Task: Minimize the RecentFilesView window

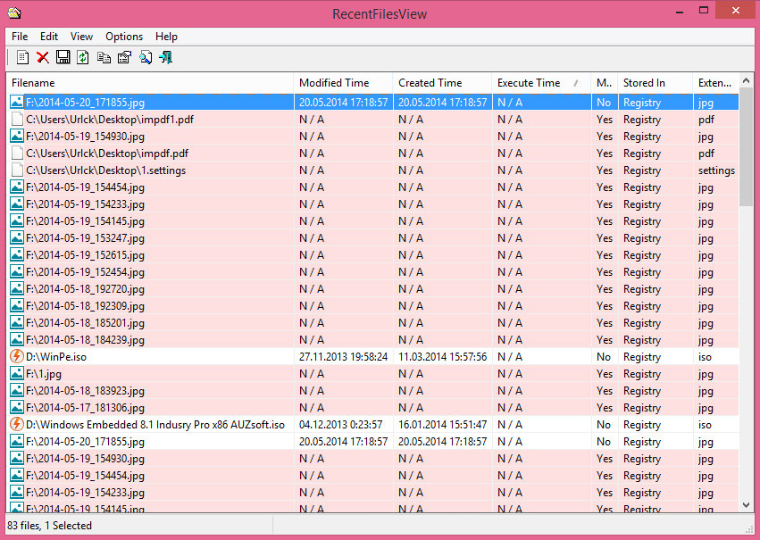Action: click(x=679, y=12)
